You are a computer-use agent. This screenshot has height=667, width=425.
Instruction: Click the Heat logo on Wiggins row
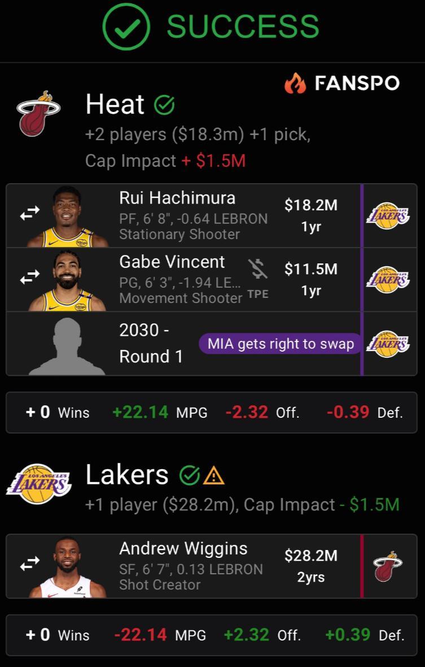click(388, 566)
